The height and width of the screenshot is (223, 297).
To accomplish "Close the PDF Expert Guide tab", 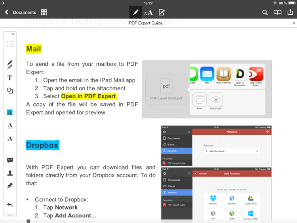I will pyautogui.click(x=293, y=23).
